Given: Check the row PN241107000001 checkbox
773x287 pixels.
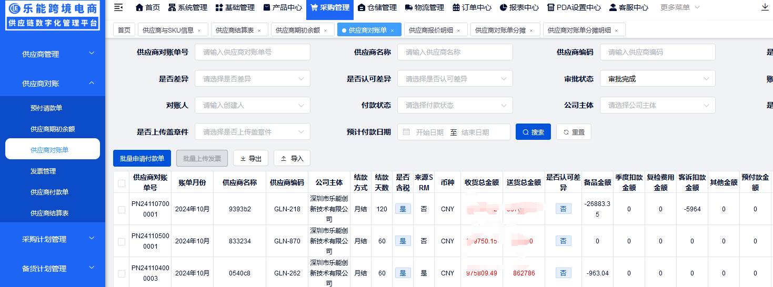Looking at the screenshot, I should click(x=122, y=209).
